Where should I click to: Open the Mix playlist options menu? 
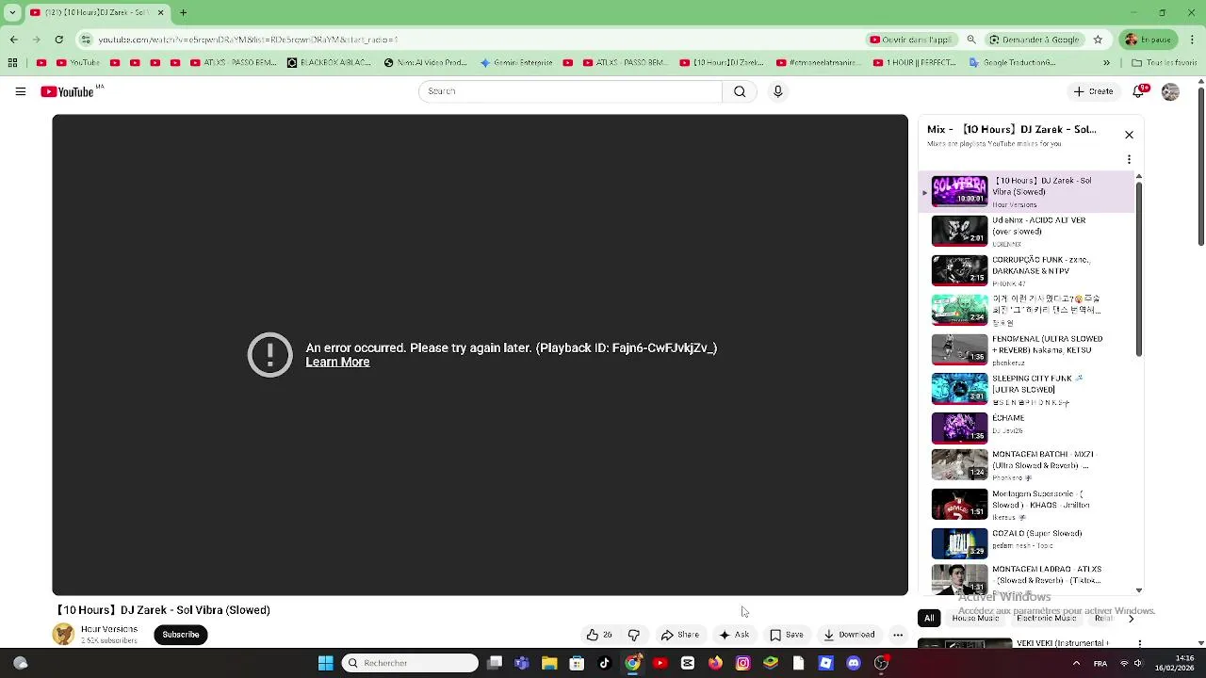1129,160
